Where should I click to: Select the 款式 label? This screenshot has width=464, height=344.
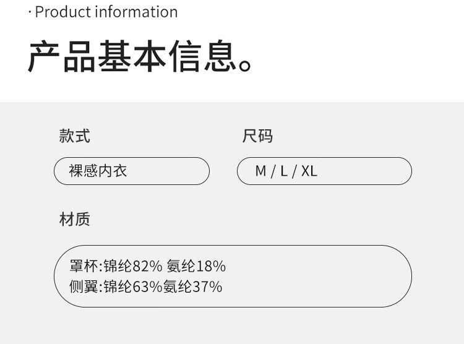[x=75, y=136]
